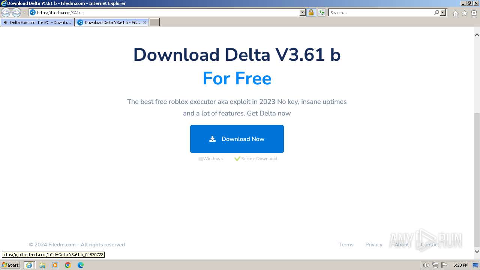Open the Privacy footer link
The height and width of the screenshot is (270, 480).
tap(374, 244)
